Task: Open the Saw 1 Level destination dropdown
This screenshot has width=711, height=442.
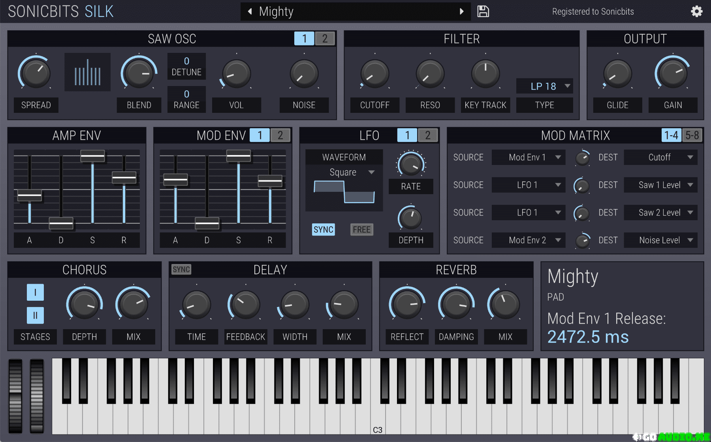Action: click(x=660, y=185)
